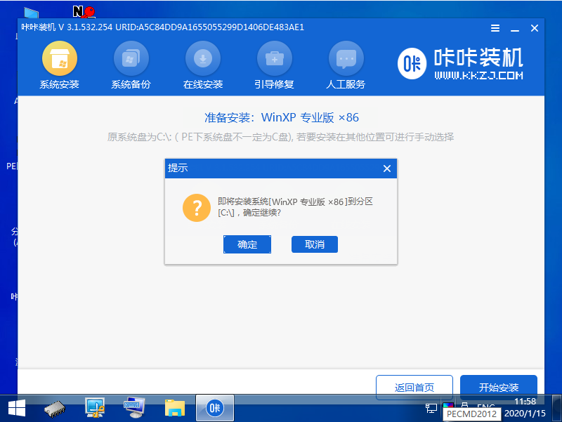Open the on-screen keyboard tool from taskbar
Image resolution: width=562 pixels, height=422 pixels.
(x=133, y=407)
